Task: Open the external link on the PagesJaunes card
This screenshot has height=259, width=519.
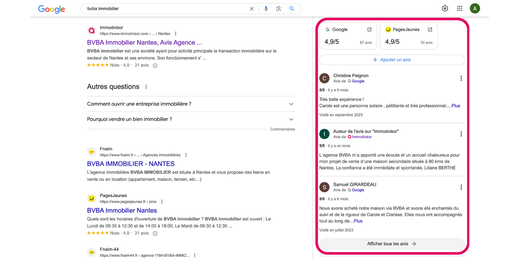Action: tap(430, 29)
